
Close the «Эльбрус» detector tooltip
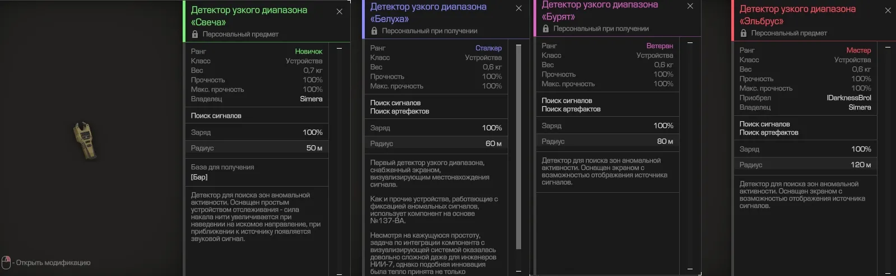(888, 11)
